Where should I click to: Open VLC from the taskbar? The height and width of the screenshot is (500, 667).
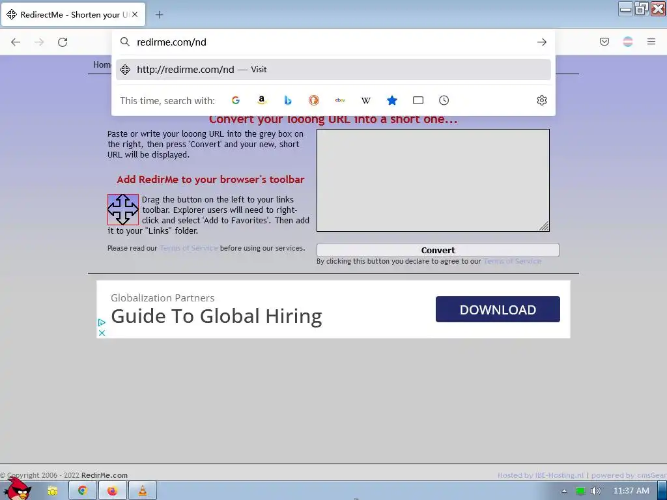[143, 491]
